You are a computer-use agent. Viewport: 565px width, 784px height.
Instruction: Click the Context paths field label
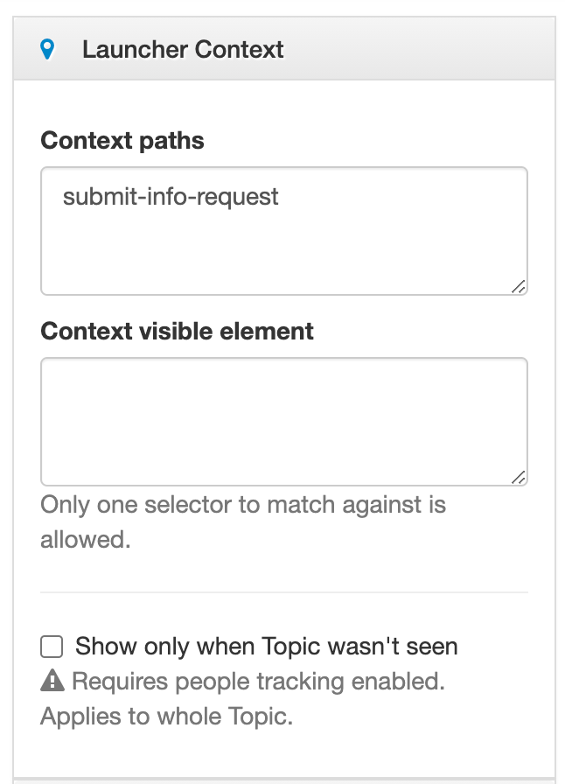coord(122,141)
